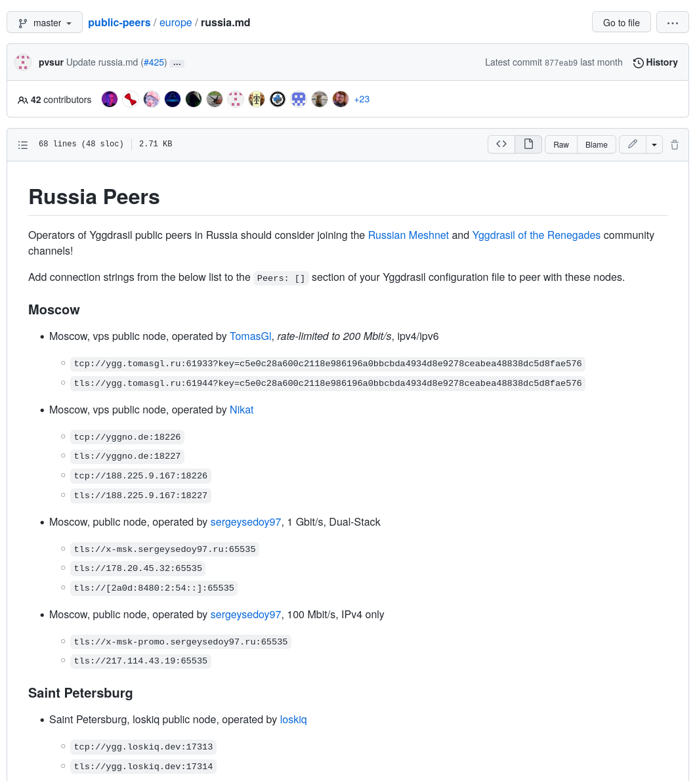The height and width of the screenshot is (781, 697).
Task: Click pvsur's commit avatar
Action: point(22,62)
